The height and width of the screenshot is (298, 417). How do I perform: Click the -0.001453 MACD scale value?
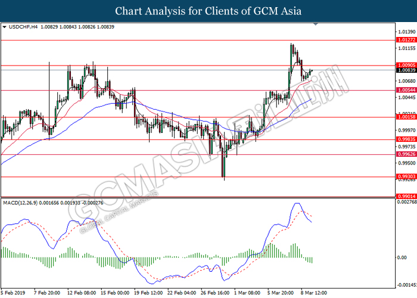(x=406, y=284)
